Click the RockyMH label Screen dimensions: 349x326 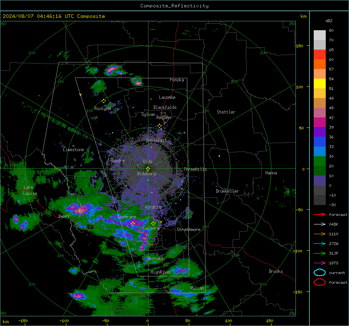click(102, 109)
